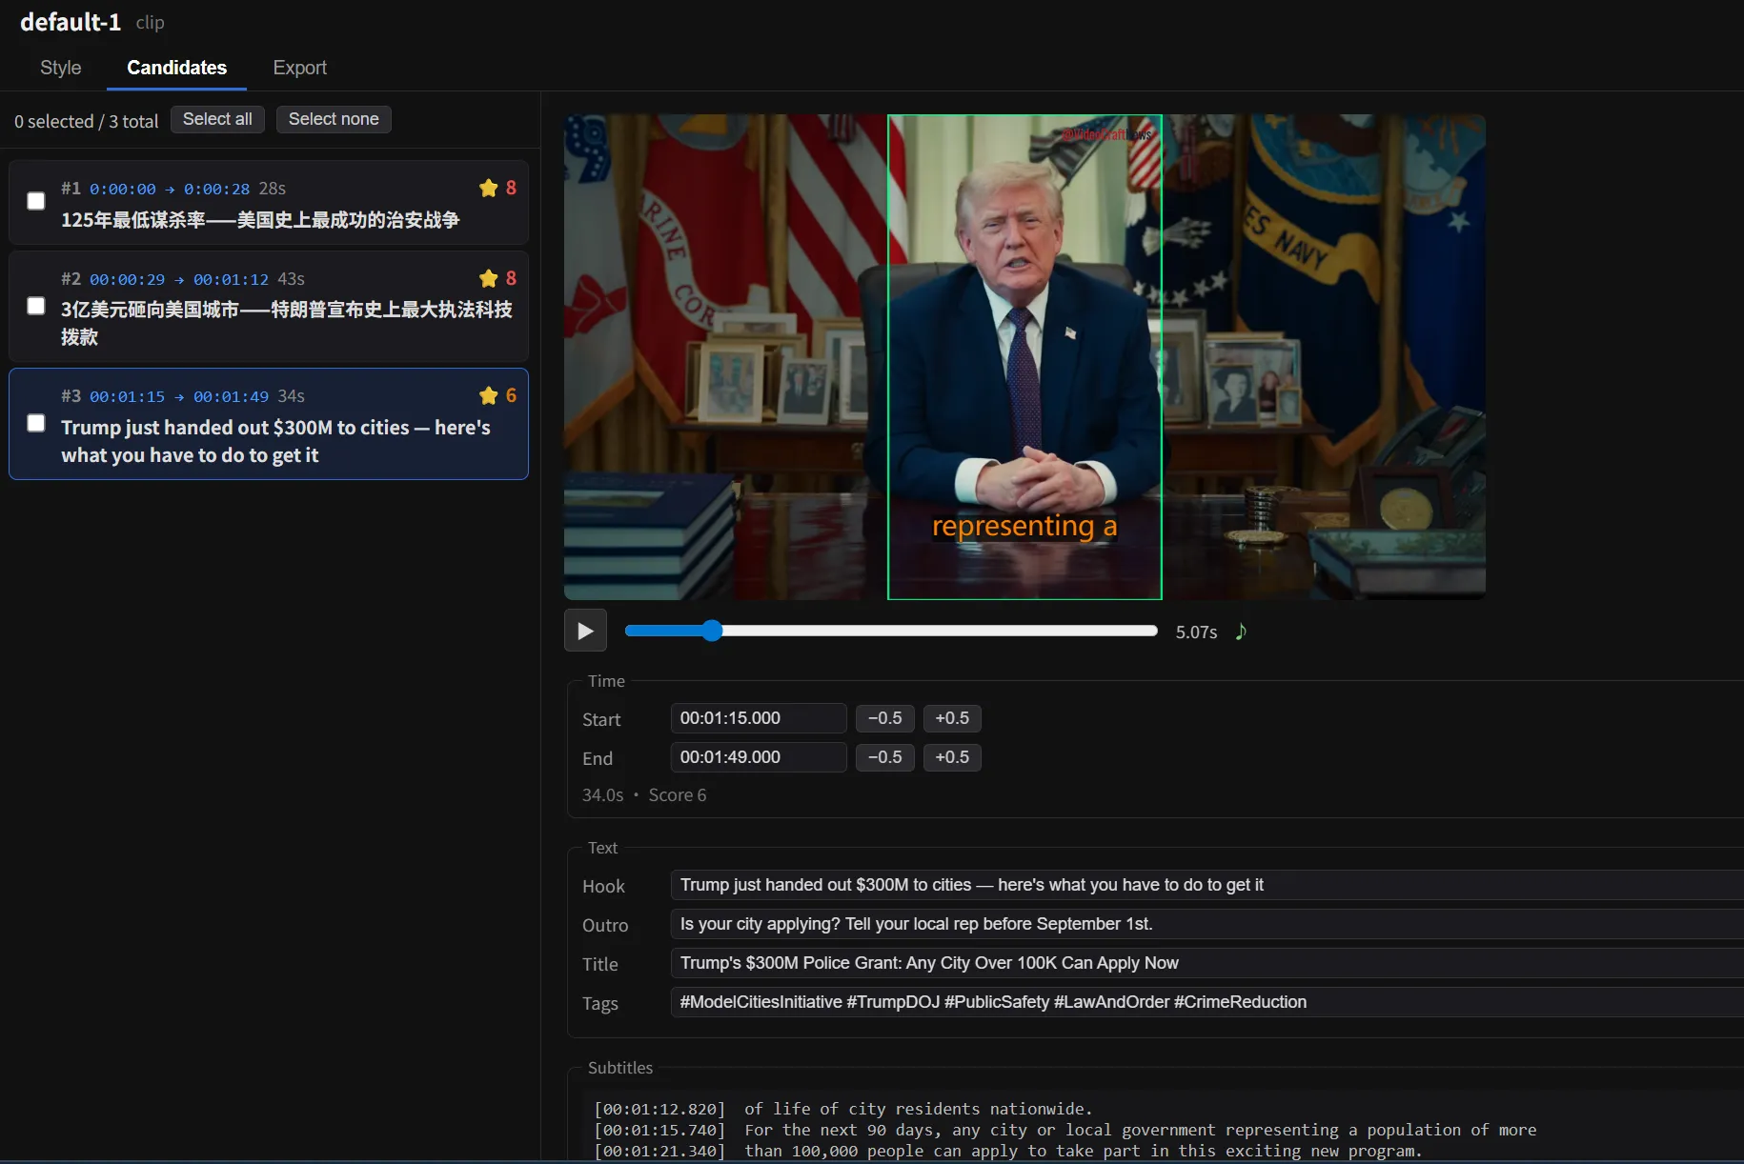Check the box for candidate #2
The height and width of the screenshot is (1164, 1744).
[x=36, y=306]
